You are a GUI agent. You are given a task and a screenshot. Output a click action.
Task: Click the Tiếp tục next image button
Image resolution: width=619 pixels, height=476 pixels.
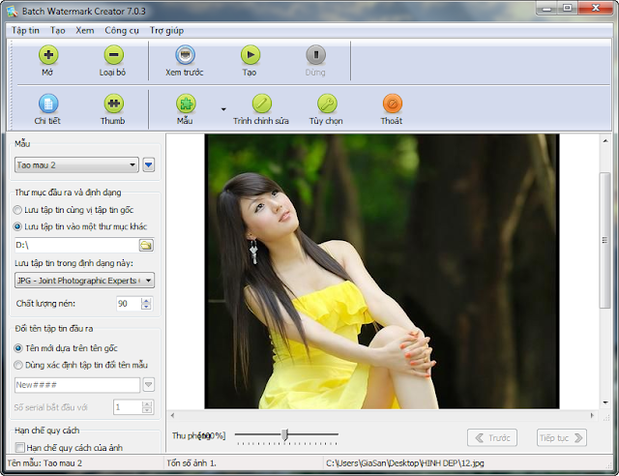tap(561, 437)
